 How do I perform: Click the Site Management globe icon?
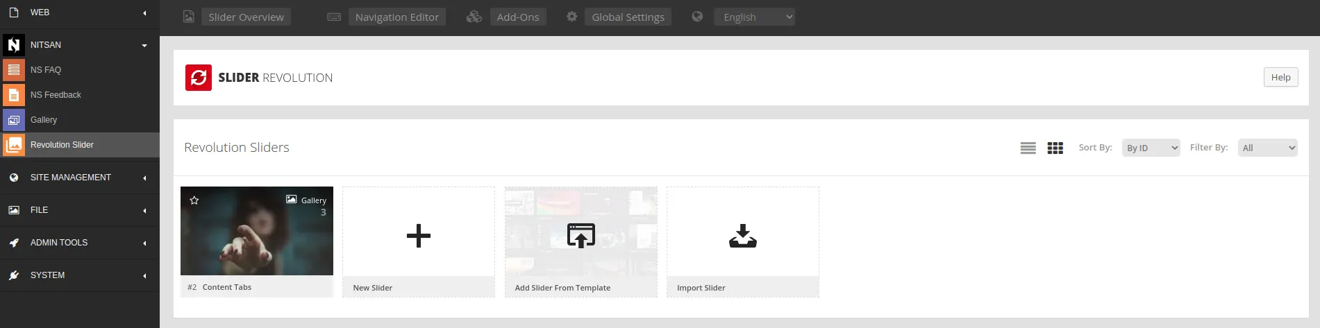pyautogui.click(x=13, y=178)
